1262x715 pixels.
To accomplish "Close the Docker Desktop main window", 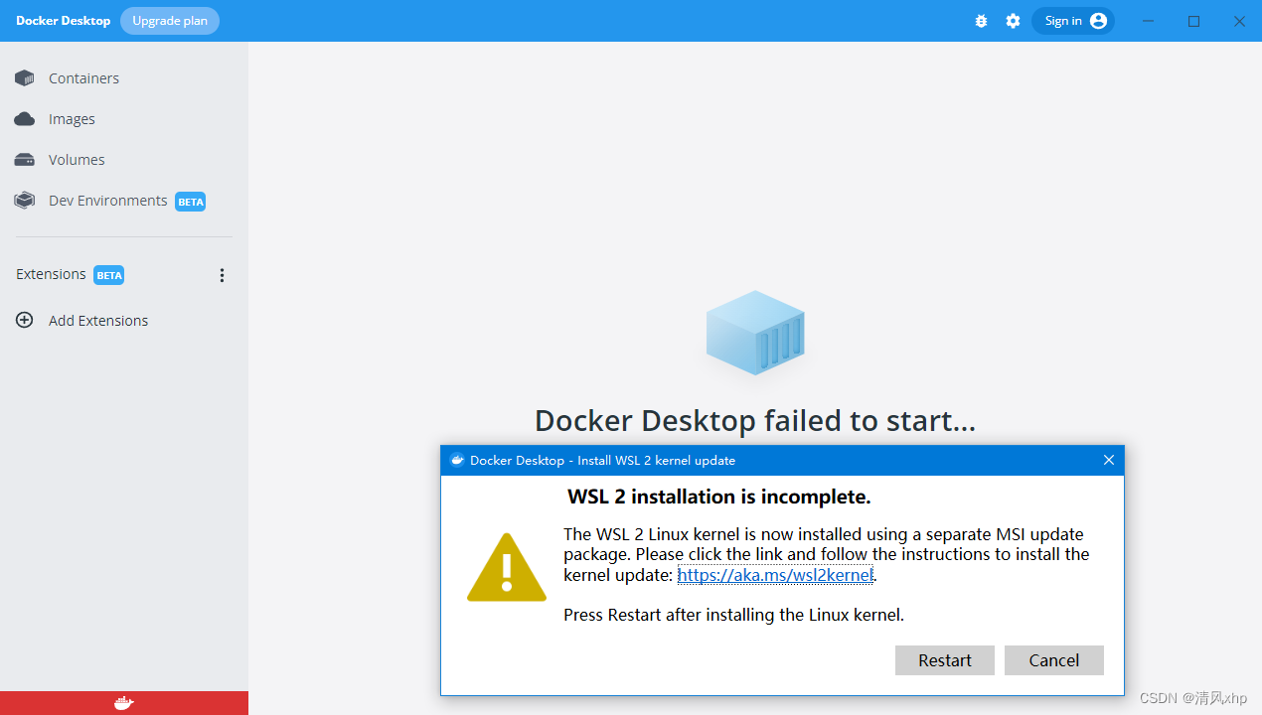I will coord(1240,21).
